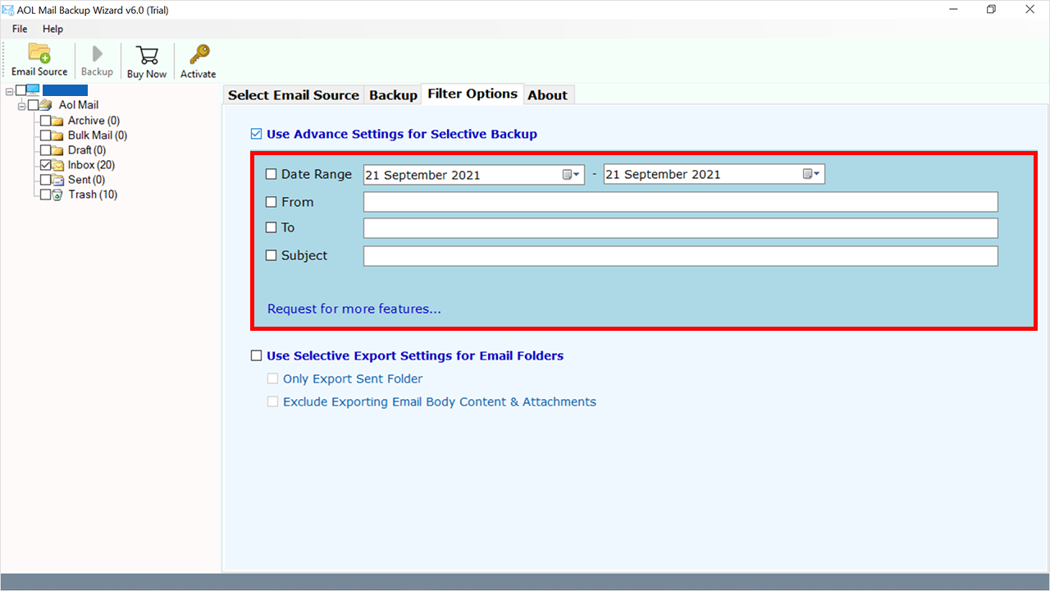Click the Sent folder envelope icon
This screenshot has width=1050, height=591.
57,180
